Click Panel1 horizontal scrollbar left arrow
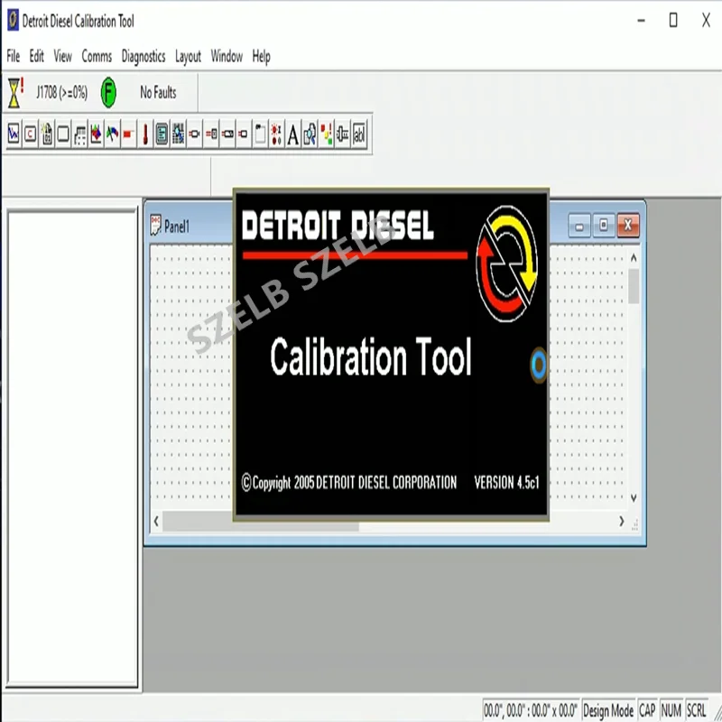The width and height of the screenshot is (722, 722). [156, 522]
